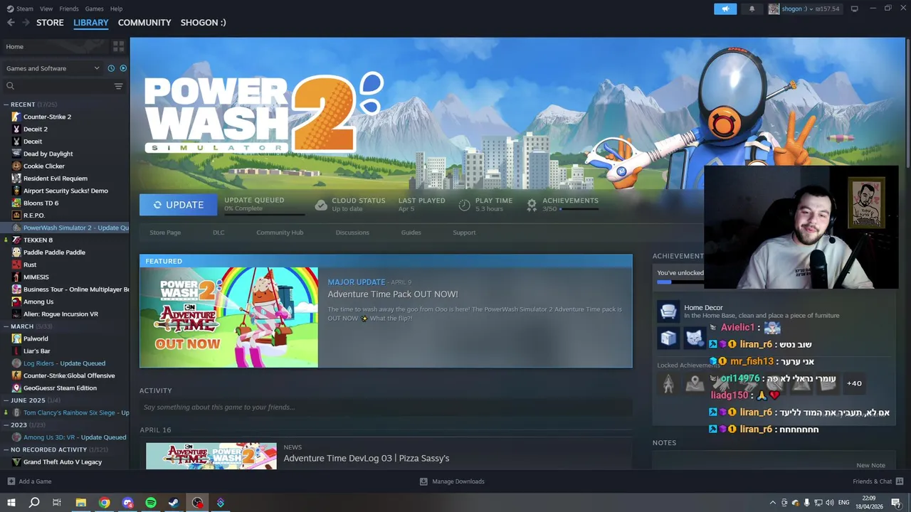The image size is (911, 512).
Task: Open the Adventure Time featured thumbnail
Action: coord(229,317)
